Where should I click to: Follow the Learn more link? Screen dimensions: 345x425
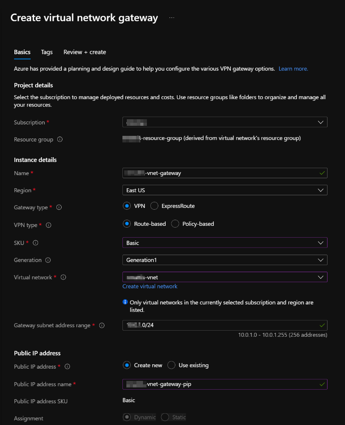(x=293, y=69)
